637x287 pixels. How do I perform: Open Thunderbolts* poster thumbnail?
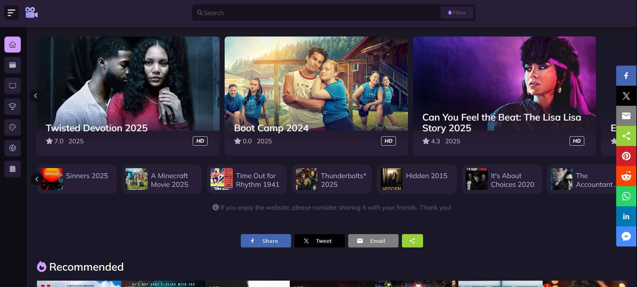pyautogui.click(x=307, y=179)
